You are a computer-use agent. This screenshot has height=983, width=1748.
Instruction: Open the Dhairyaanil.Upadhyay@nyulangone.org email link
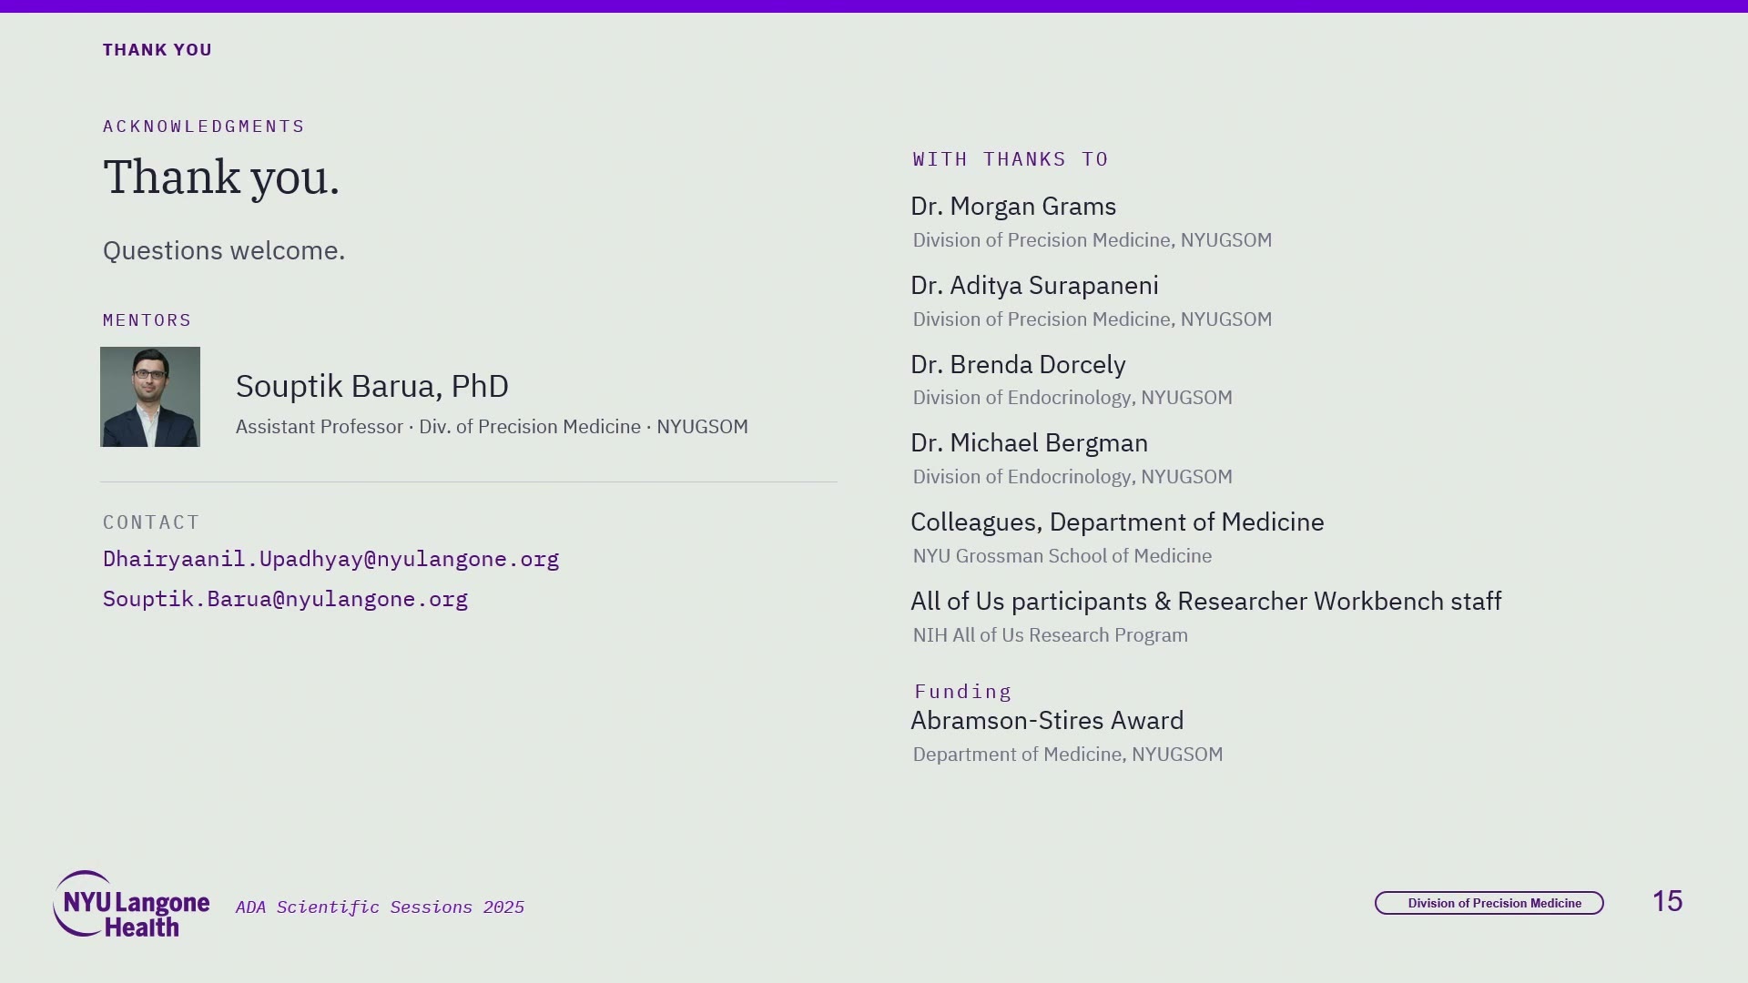pyautogui.click(x=330, y=559)
